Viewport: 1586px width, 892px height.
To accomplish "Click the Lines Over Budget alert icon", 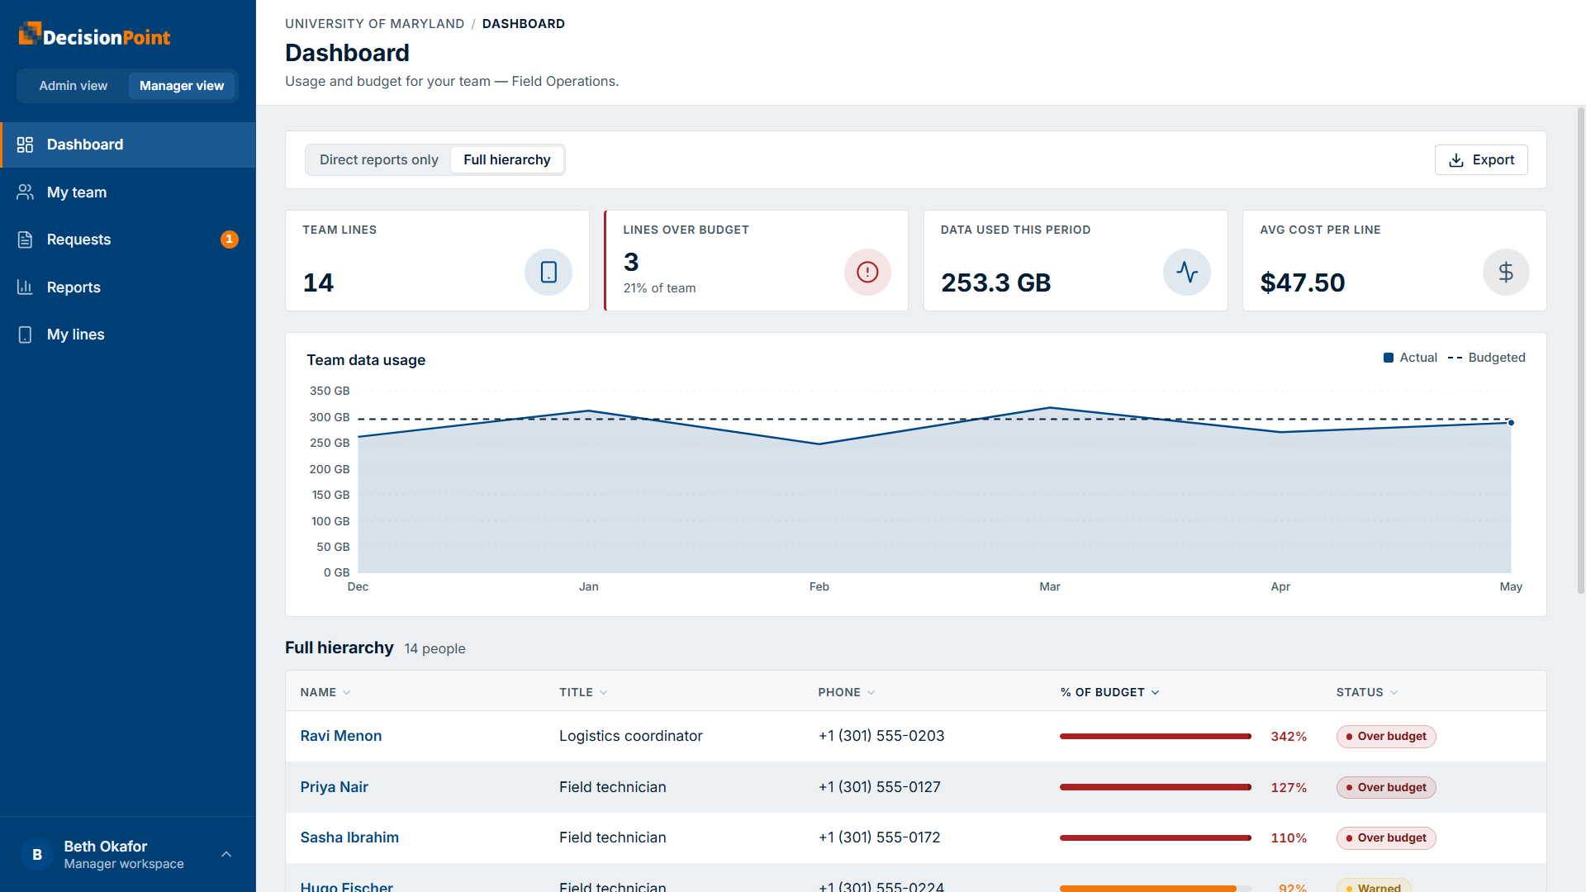I will (867, 272).
